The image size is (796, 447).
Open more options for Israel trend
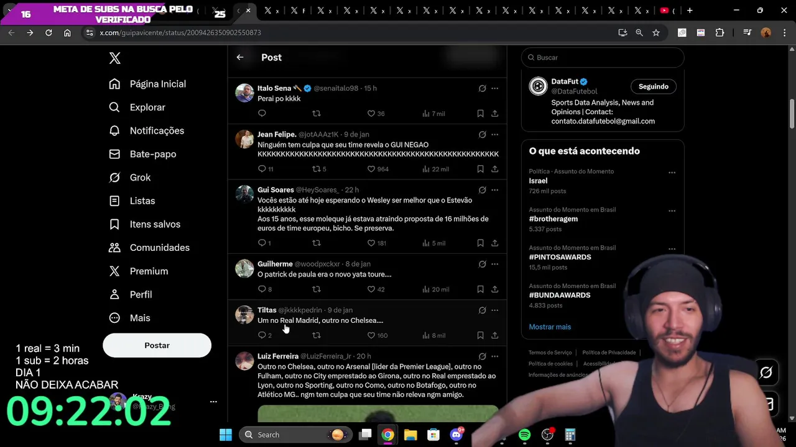(x=672, y=173)
